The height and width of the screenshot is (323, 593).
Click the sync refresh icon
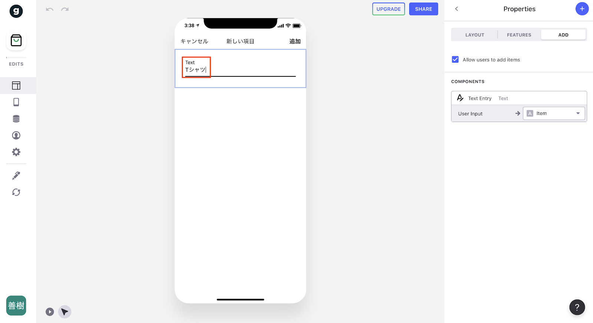point(16,192)
